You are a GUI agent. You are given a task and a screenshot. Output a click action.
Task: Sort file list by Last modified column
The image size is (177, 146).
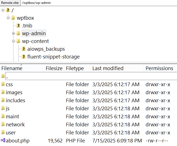coord(117,68)
